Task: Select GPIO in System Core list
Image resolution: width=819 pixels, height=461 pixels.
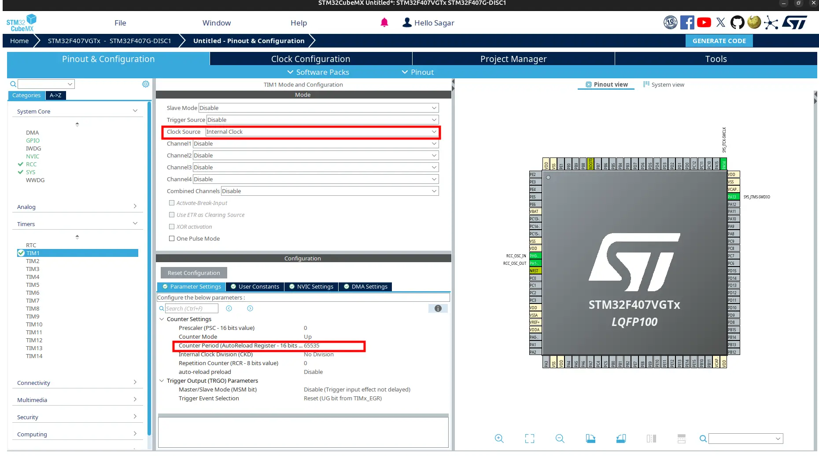Action: (33, 140)
